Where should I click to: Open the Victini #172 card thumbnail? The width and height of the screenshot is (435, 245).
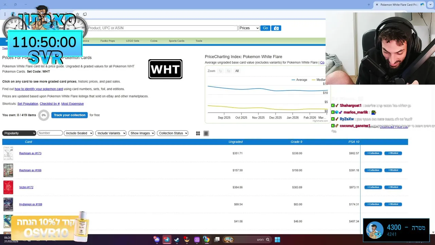pos(8,187)
